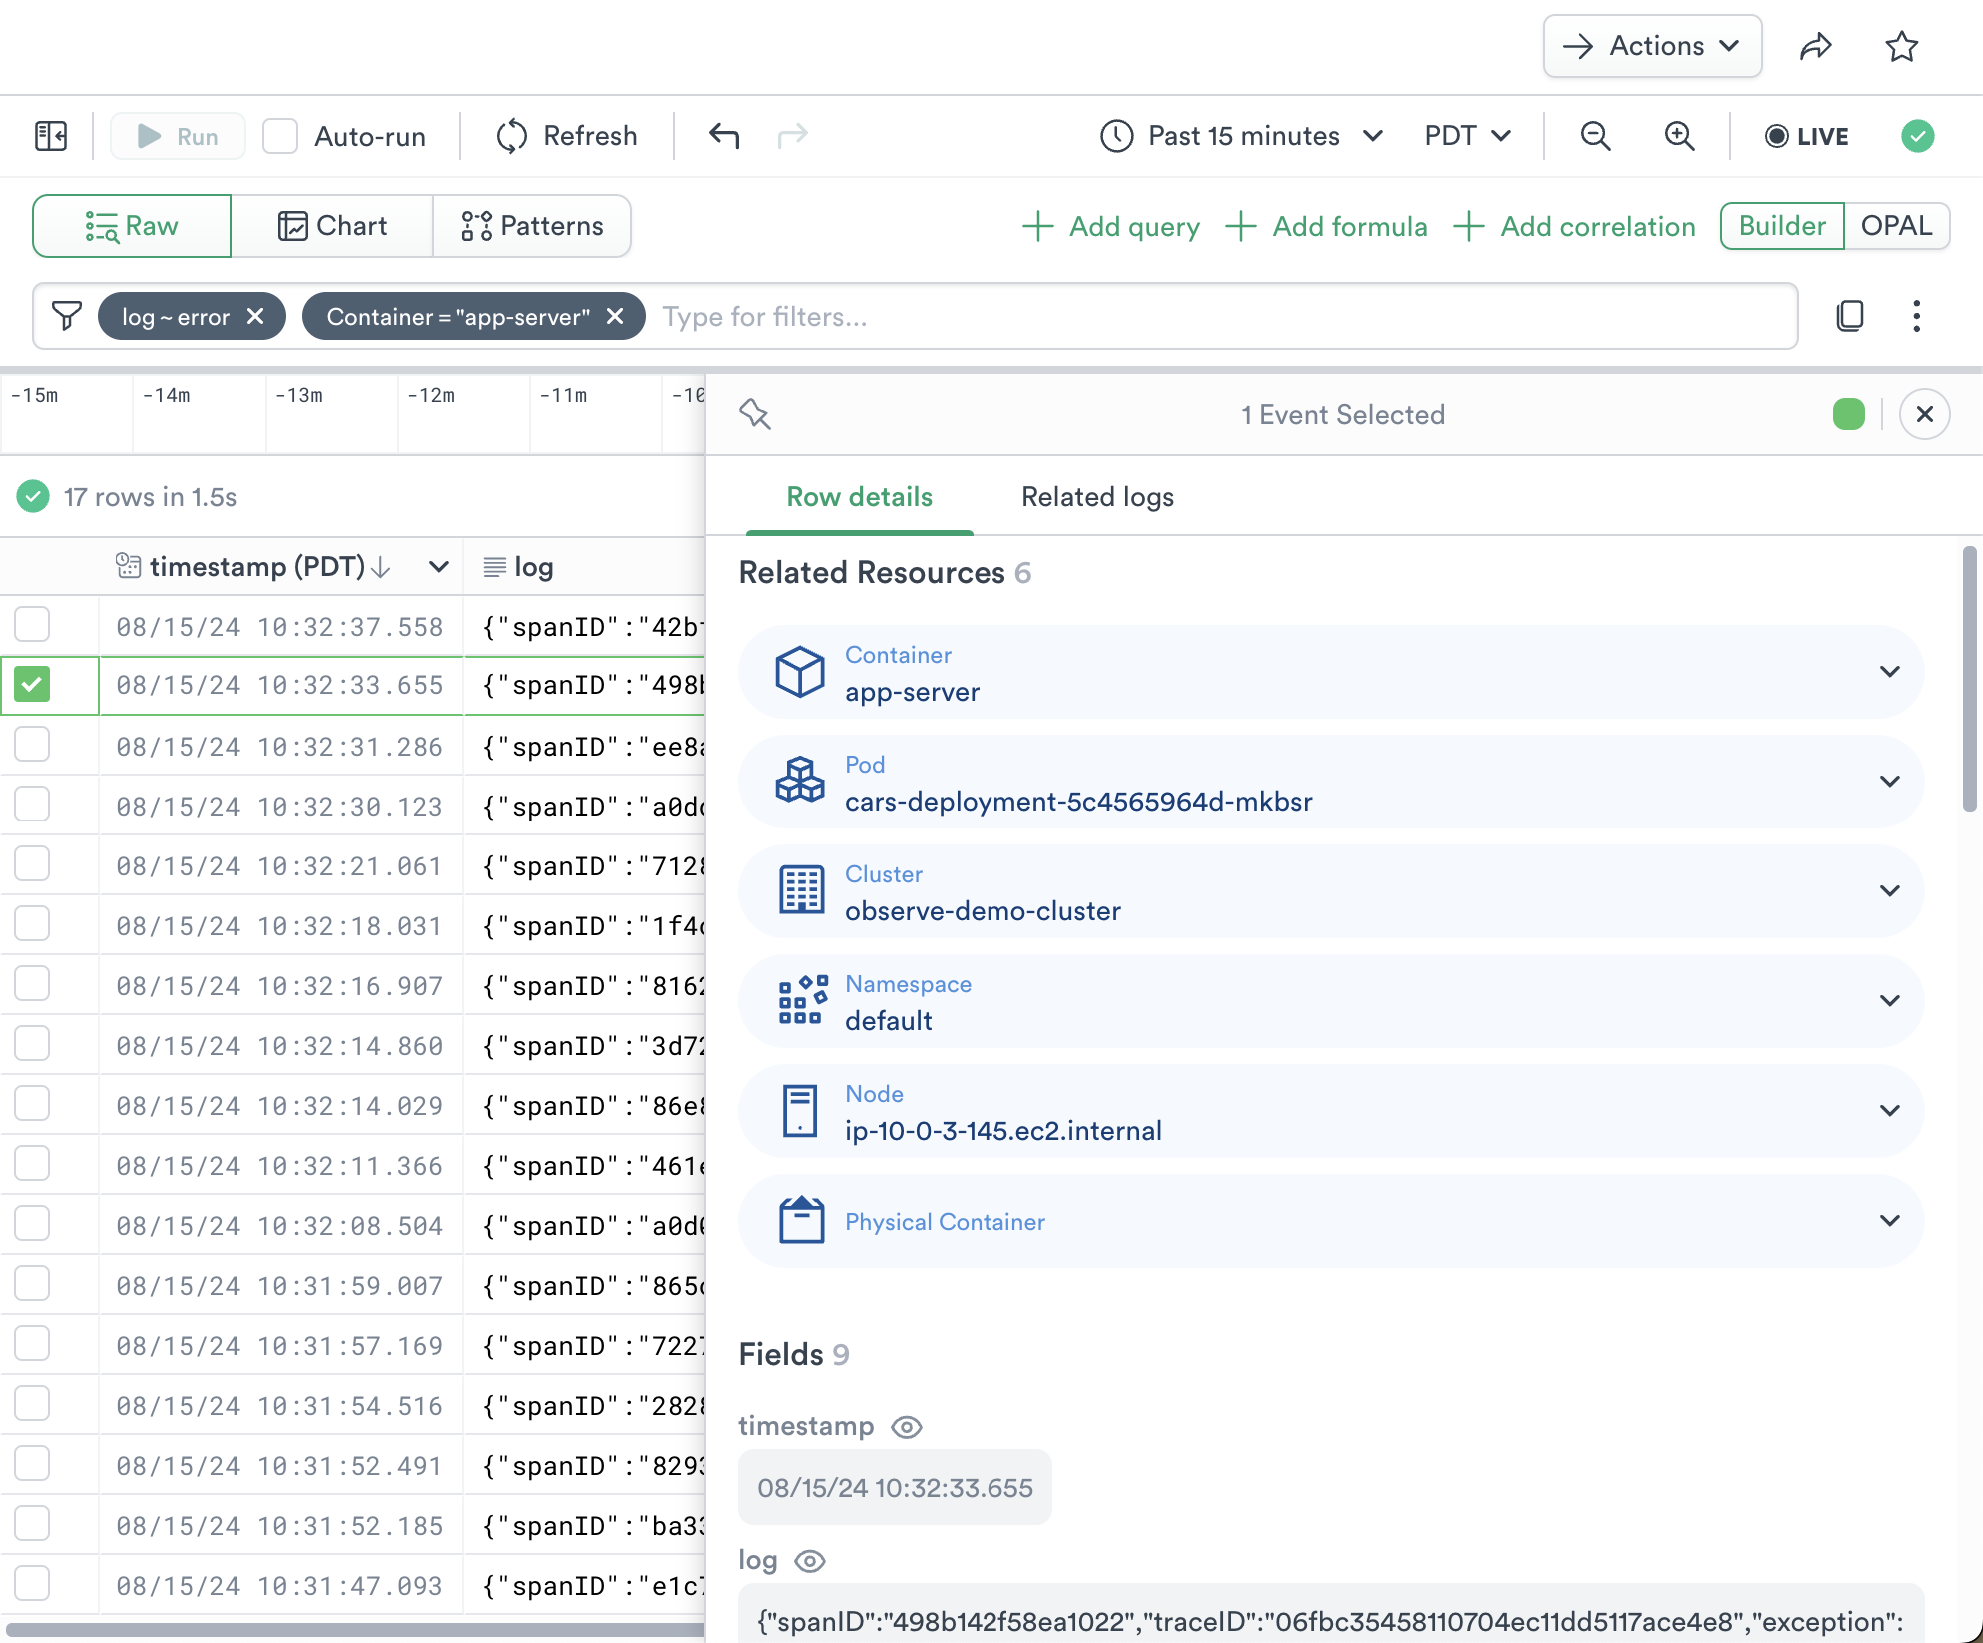
Task: Click Add correlation
Action: tap(1574, 227)
